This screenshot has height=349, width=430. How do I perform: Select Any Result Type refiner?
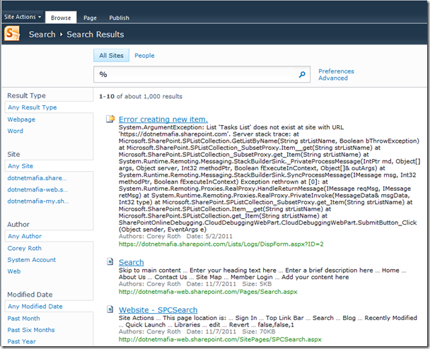(33, 107)
